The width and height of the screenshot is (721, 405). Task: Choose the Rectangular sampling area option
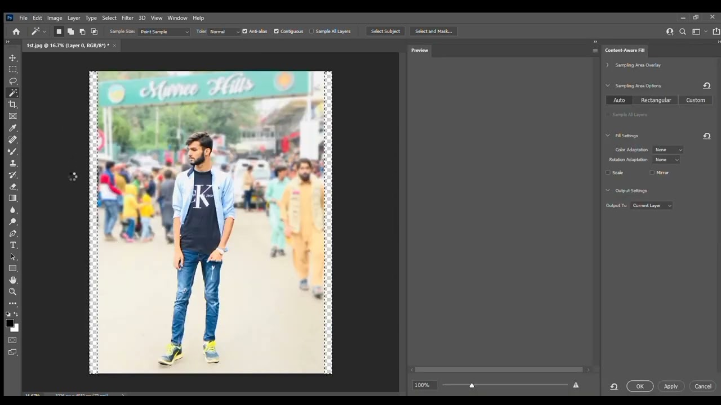coord(656,100)
